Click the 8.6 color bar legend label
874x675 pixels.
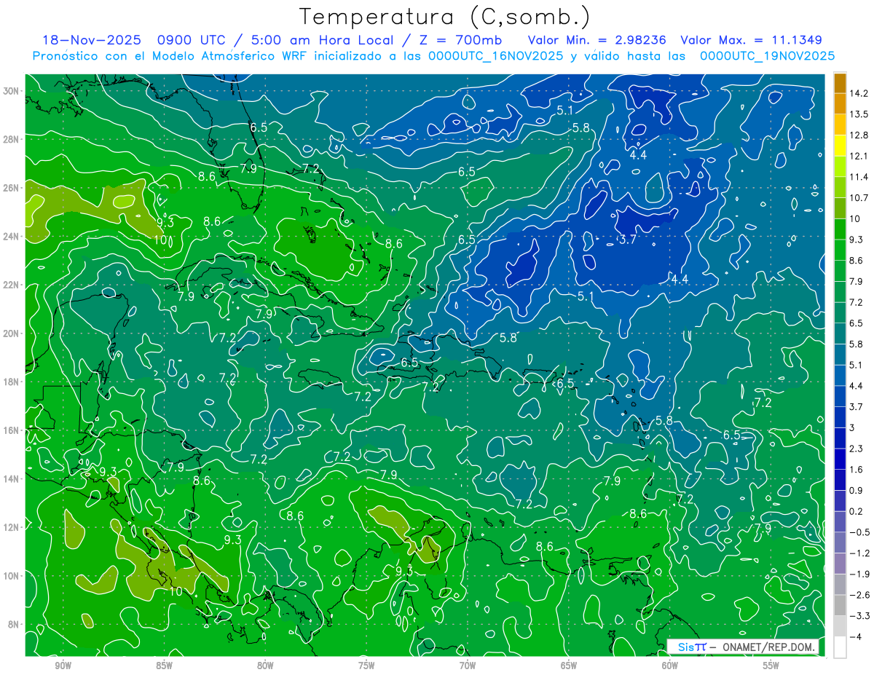tap(857, 261)
